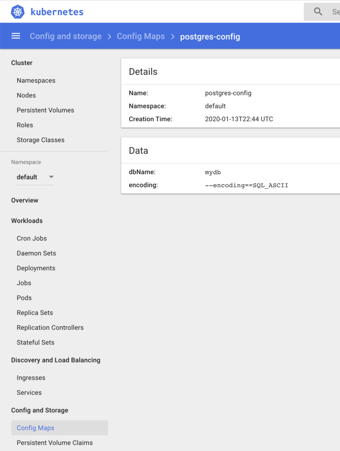The image size is (340, 451).
Task: Click the kubernetes wordmark in header
Action: pos(57,12)
